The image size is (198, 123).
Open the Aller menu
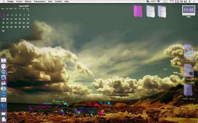[x=50, y=2]
